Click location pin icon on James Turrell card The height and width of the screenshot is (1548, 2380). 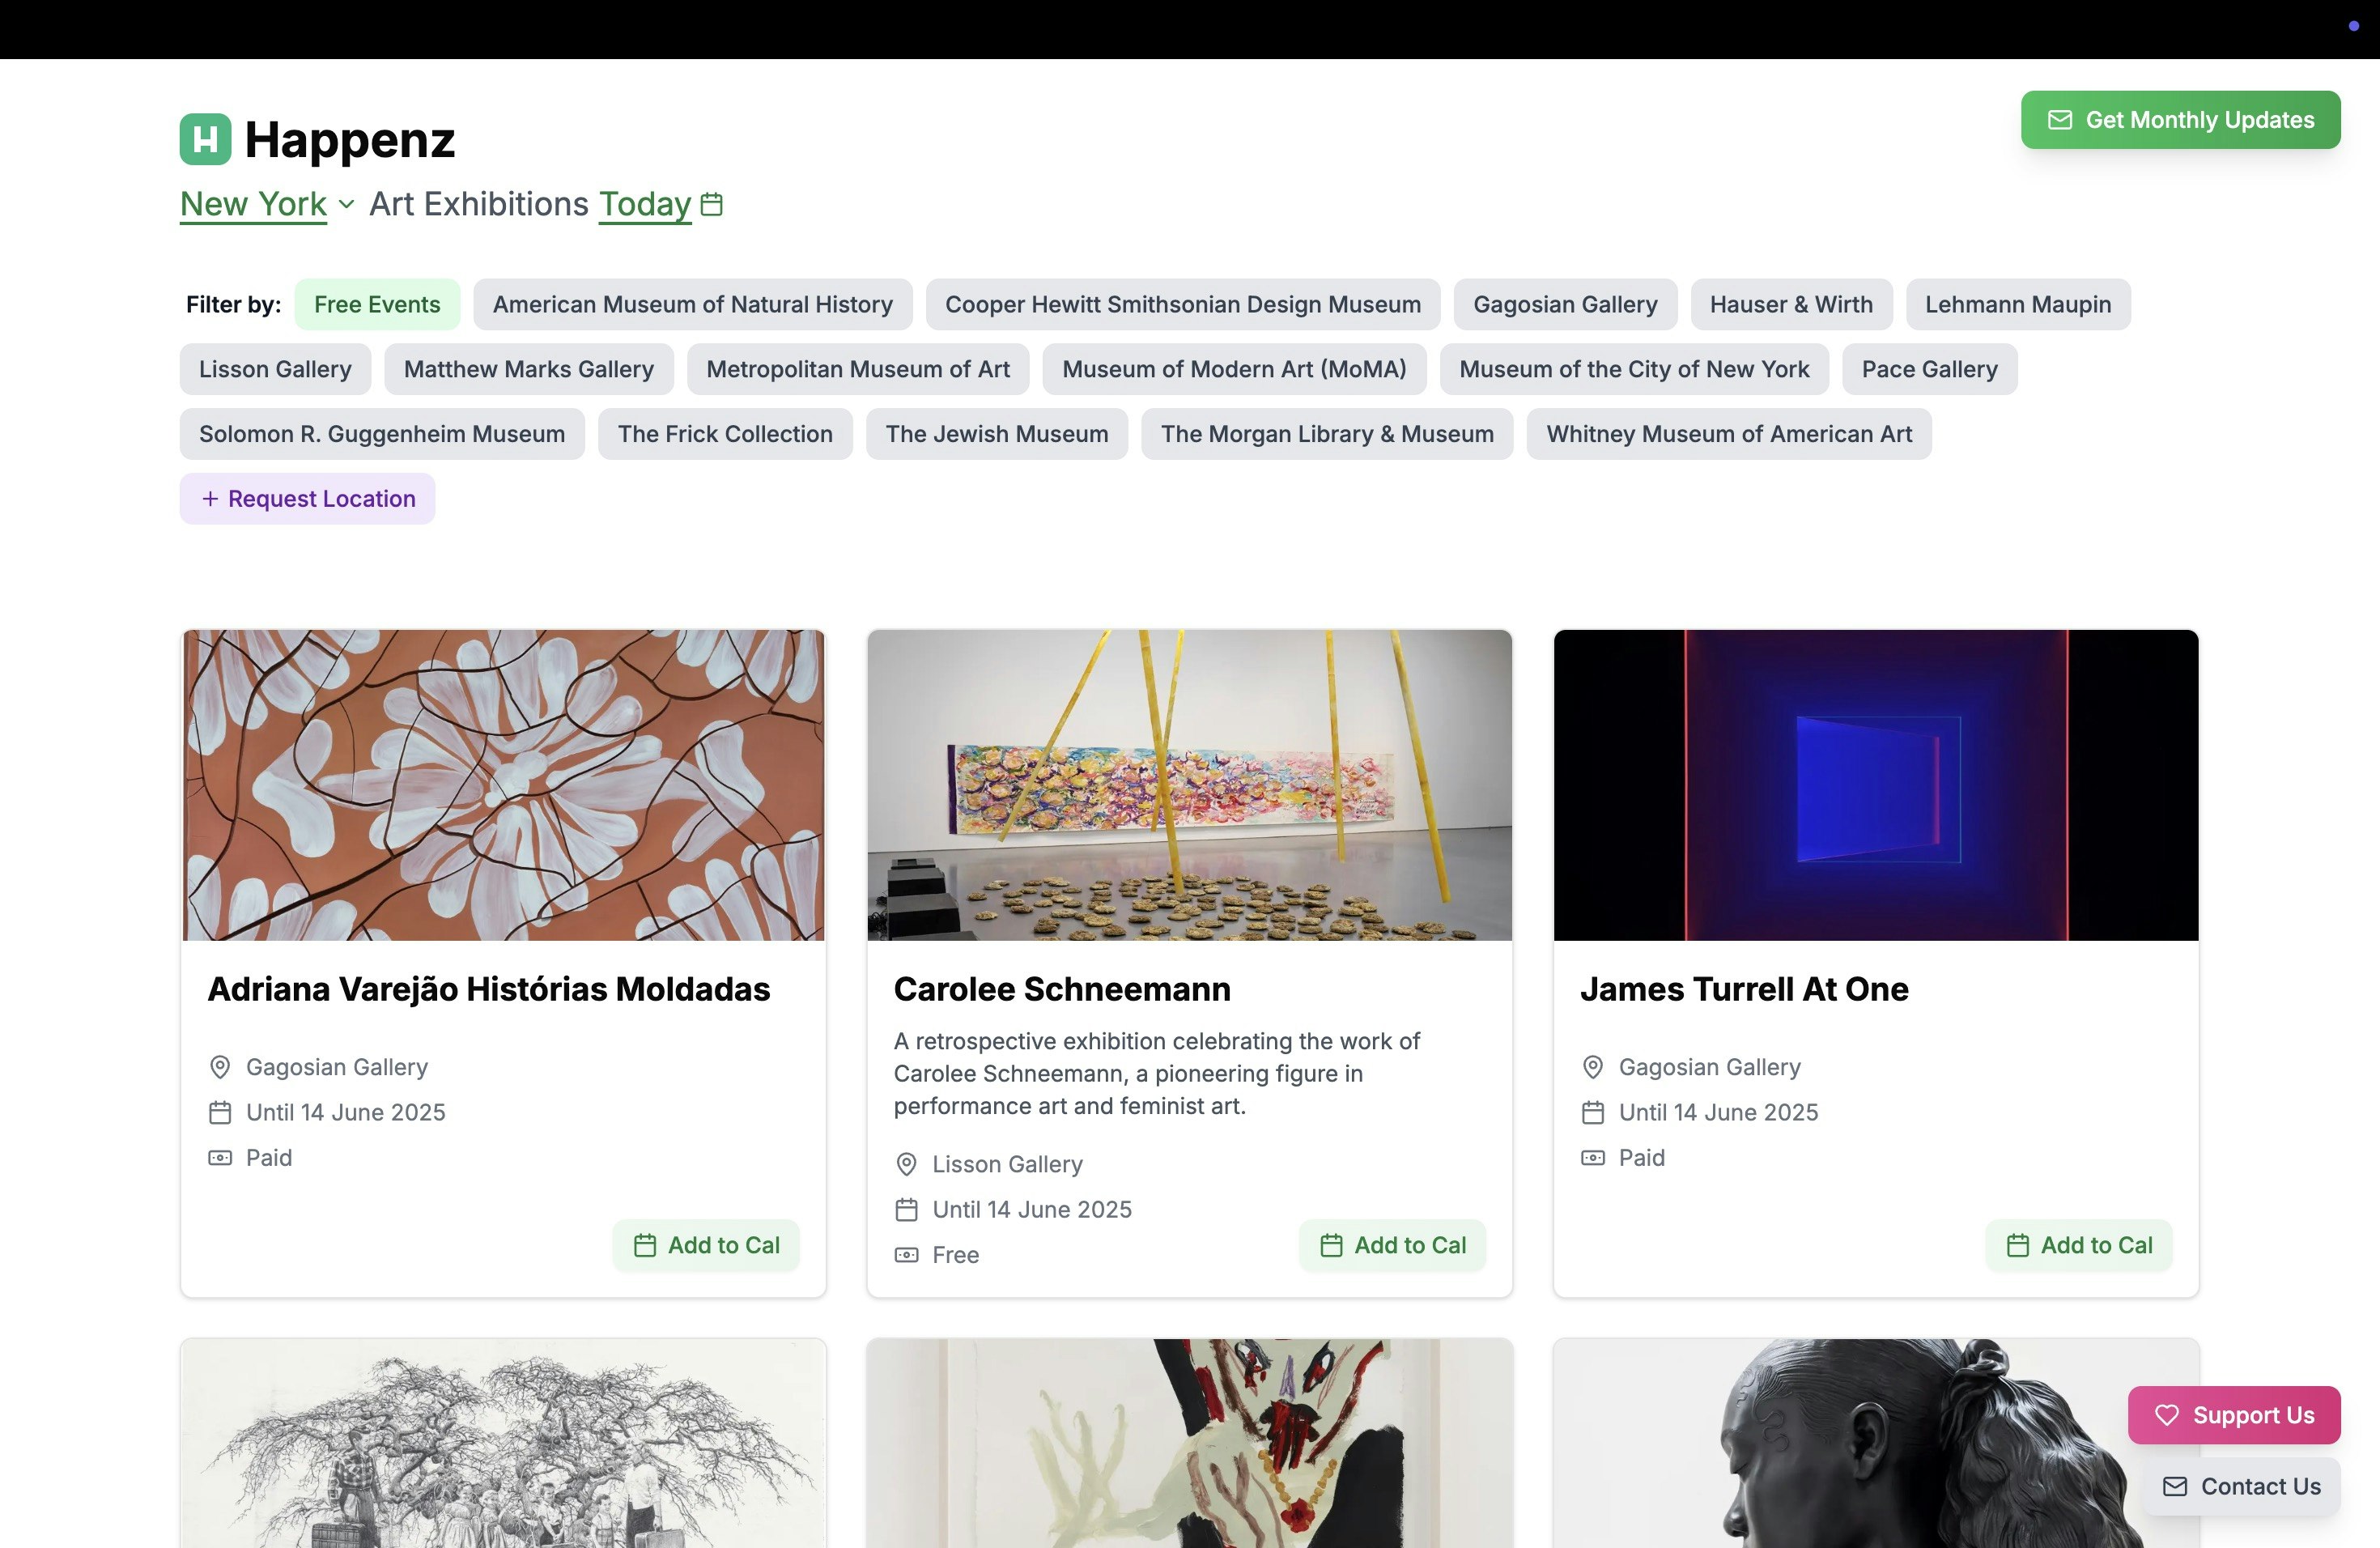click(1593, 1067)
